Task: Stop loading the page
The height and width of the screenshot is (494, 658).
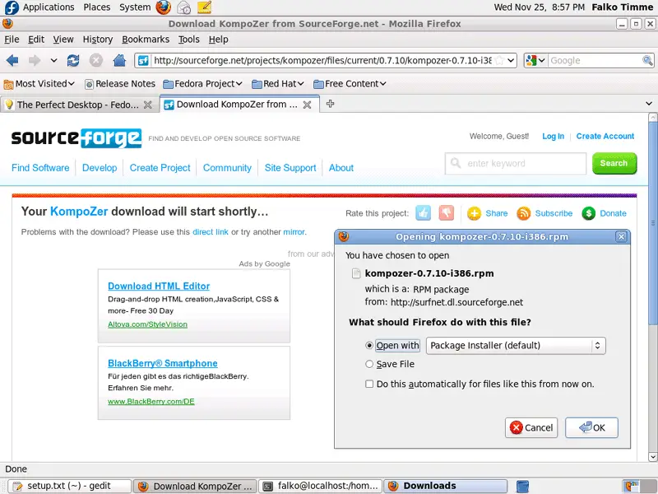Action: [x=96, y=61]
